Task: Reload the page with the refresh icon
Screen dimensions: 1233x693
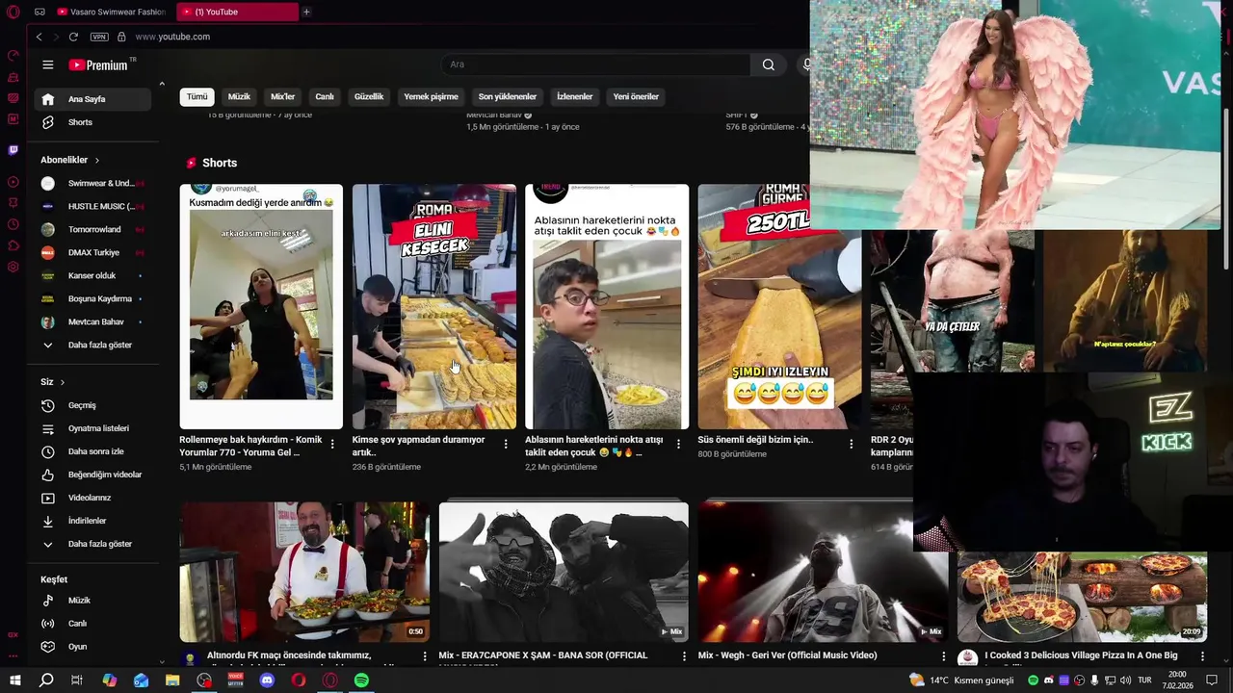Action: [x=73, y=37]
